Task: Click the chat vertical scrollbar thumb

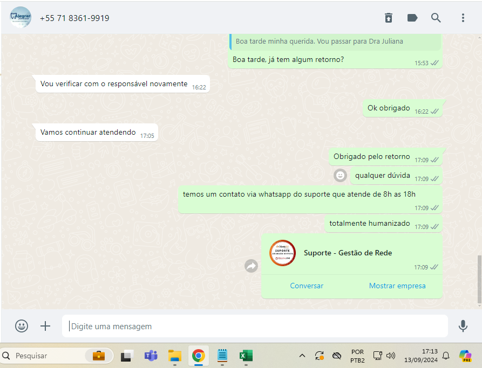Action: click(479, 279)
